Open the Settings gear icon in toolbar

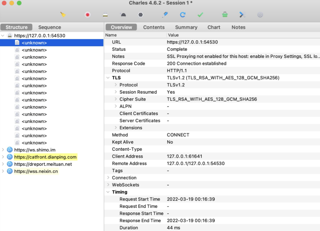tap(260, 15)
